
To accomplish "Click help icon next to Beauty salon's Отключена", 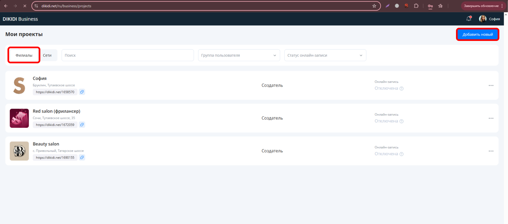I will point(402,154).
